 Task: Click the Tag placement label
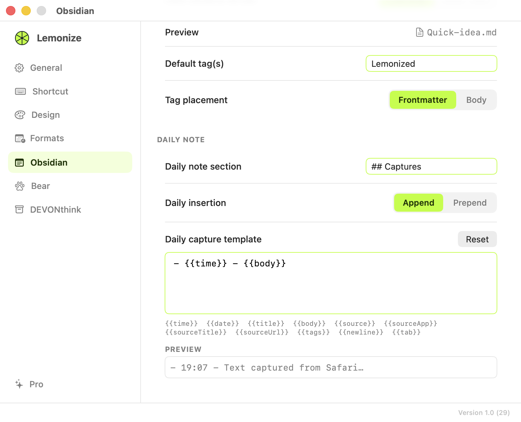196,100
